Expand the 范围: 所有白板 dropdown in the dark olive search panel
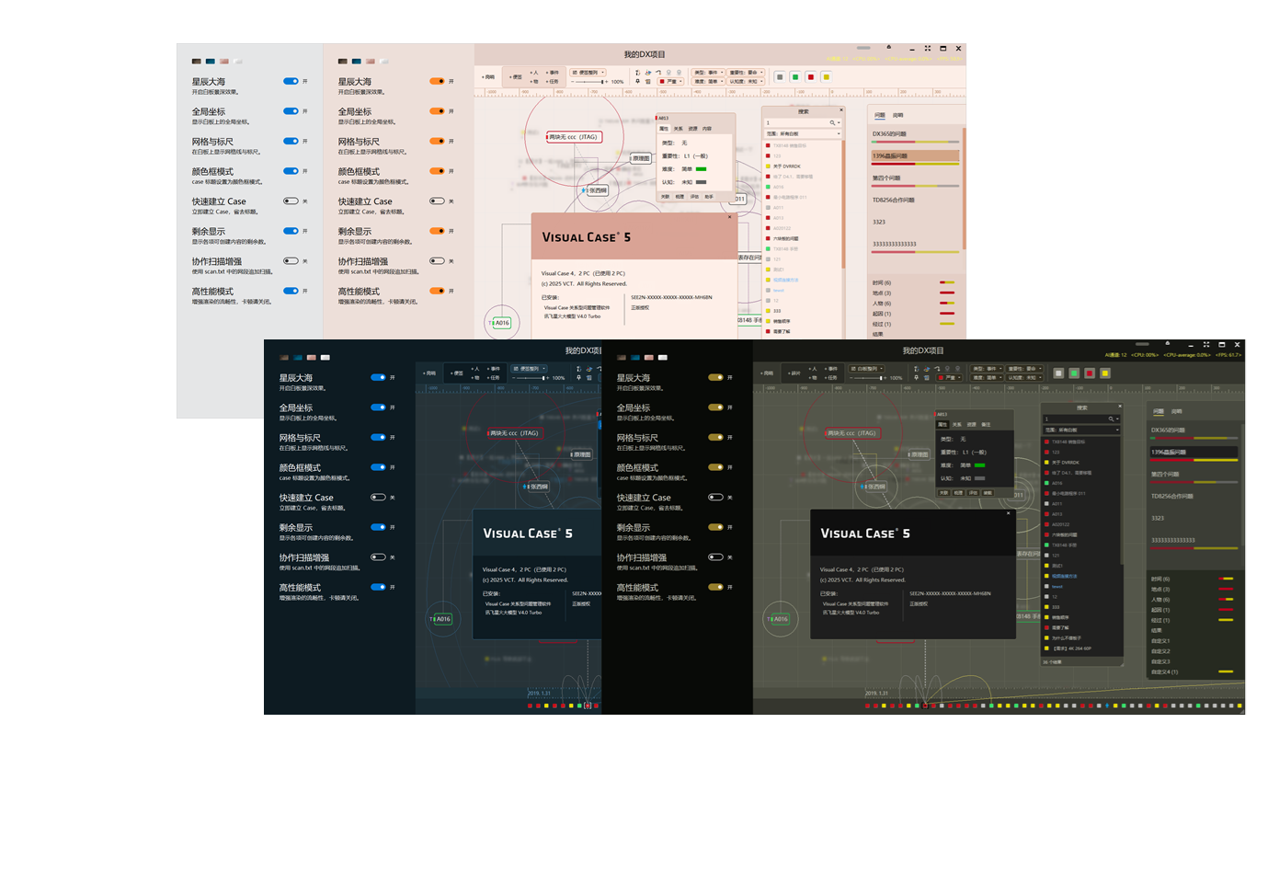Image resolution: width=1279 pixels, height=872 pixels. 1081,430
